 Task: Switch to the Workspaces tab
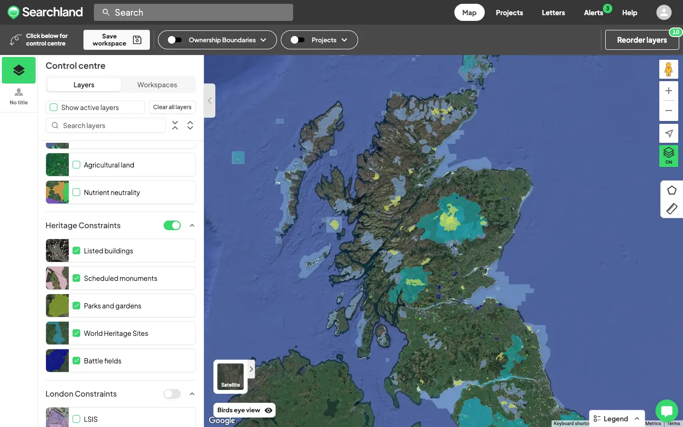coord(157,84)
